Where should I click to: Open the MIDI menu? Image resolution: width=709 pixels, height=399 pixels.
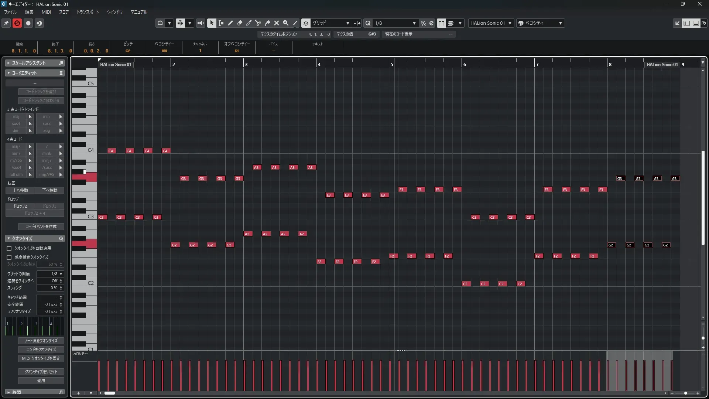[46, 12]
